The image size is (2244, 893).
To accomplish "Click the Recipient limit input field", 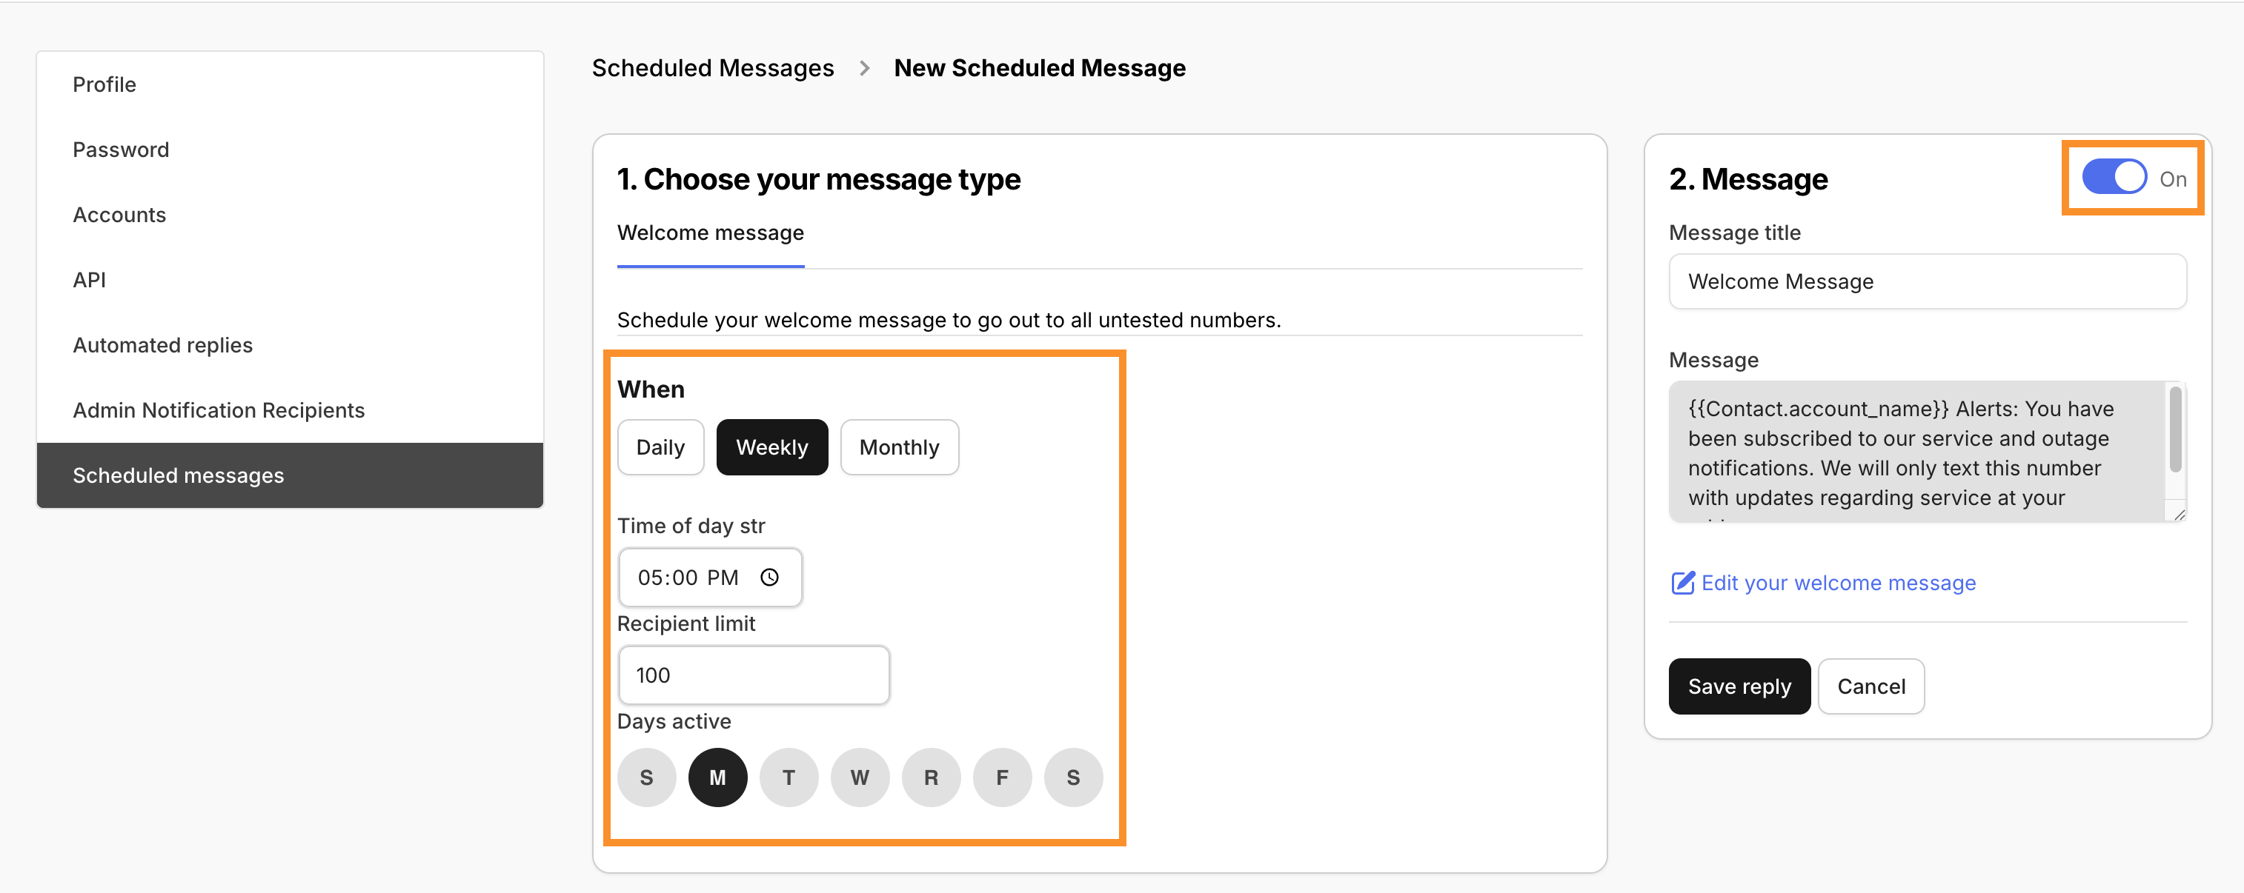I will pyautogui.click(x=754, y=675).
